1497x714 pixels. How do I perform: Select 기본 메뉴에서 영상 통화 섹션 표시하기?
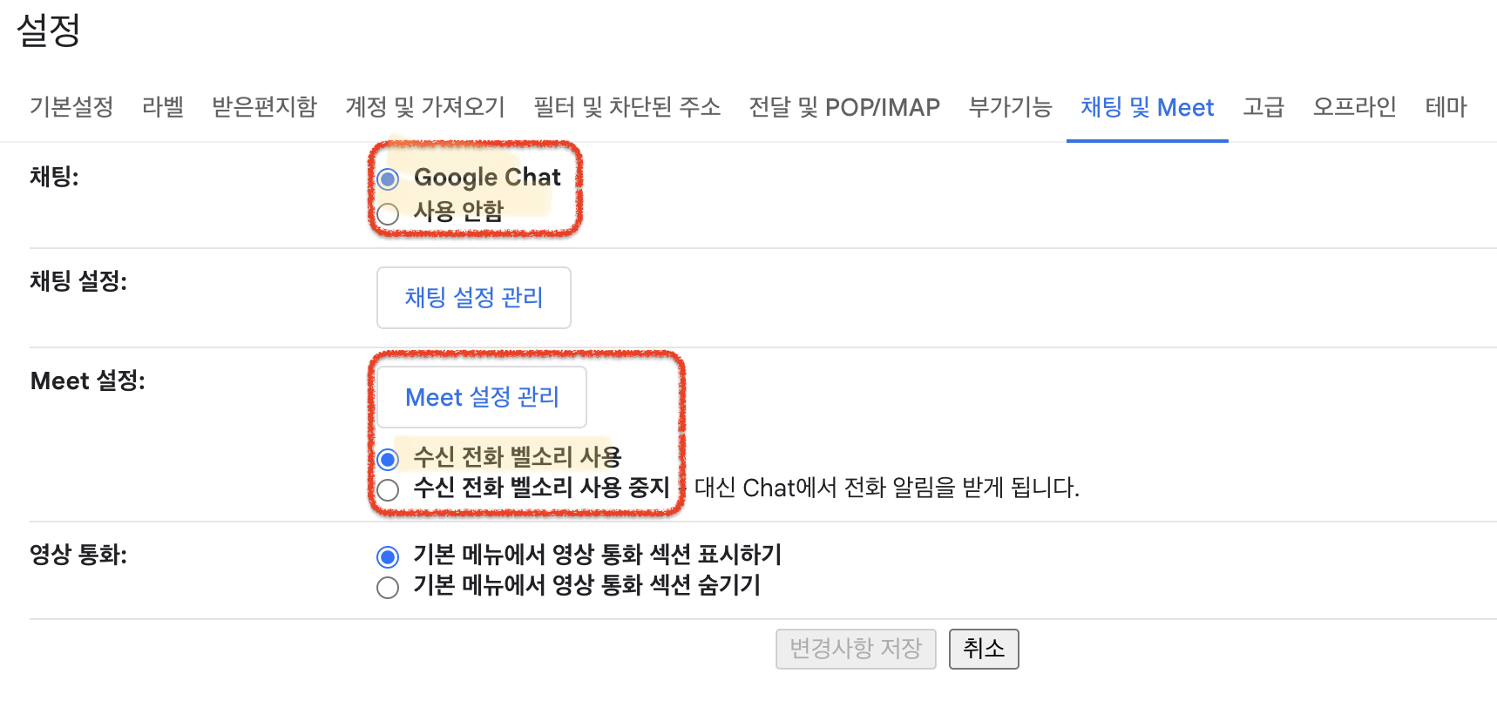(x=388, y=556)
